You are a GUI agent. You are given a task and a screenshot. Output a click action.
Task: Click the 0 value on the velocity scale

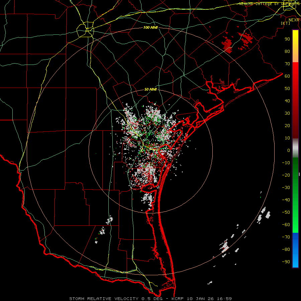(x=289, y=150)
